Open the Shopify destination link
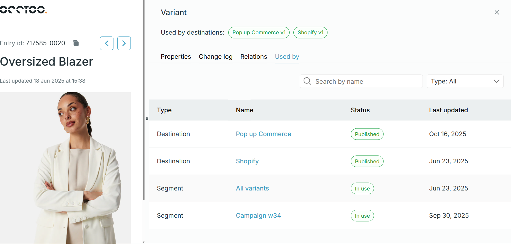Screen dimensions: 511x244 click(247, 161)
